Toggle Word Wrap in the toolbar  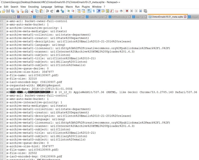(x=89, y=11)
